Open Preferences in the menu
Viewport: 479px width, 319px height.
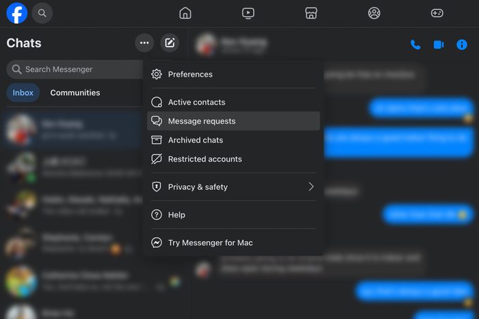click(x=190, y=74)
